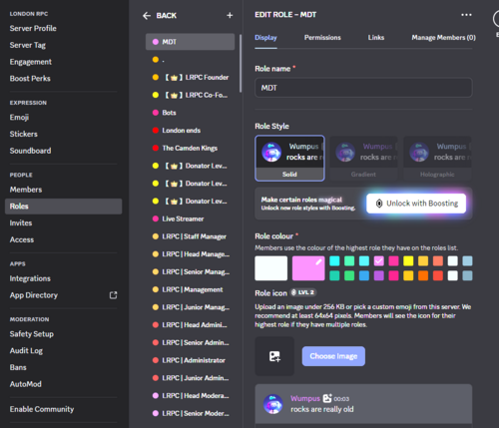Click the Back arrow icon
Screen dimensions: 499x428
147,16
